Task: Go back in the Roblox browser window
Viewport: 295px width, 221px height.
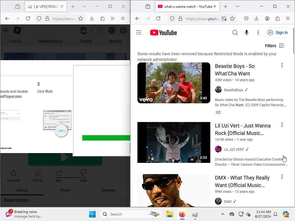Action: pos(7,18)
